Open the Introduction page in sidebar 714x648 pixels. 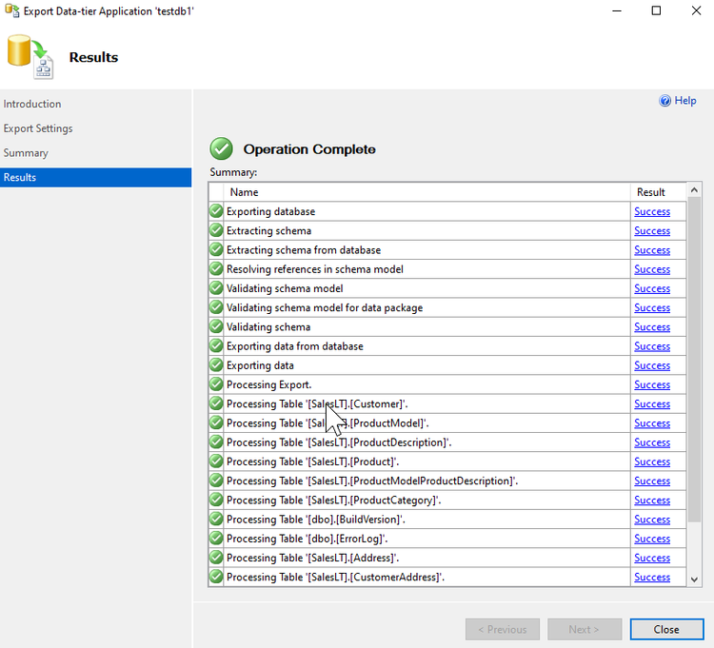pos(32,104)
